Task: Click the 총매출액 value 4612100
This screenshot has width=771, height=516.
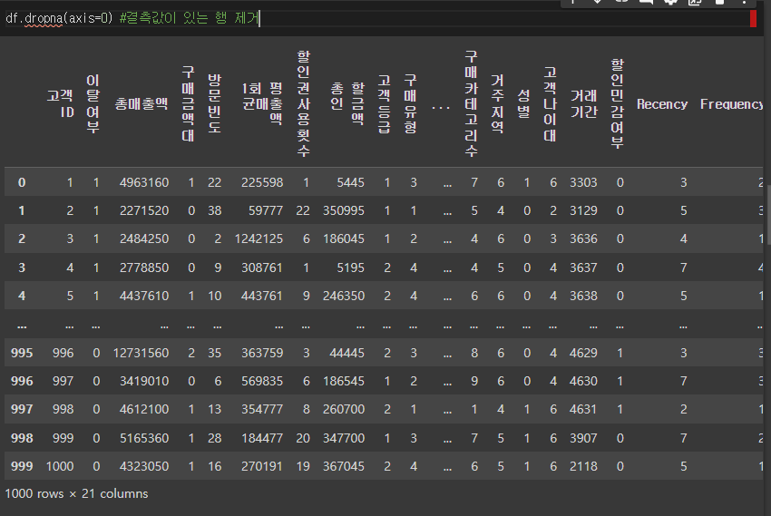Action: click(144, 409)
